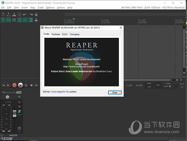Toggle Item Grouping chain-link icon
Viewport: 187px width, 141px height.
click(x=8, y=20)
